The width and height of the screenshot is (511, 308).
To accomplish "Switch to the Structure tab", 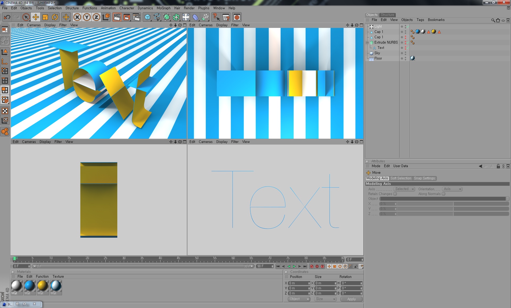I will tap(387, 15).
